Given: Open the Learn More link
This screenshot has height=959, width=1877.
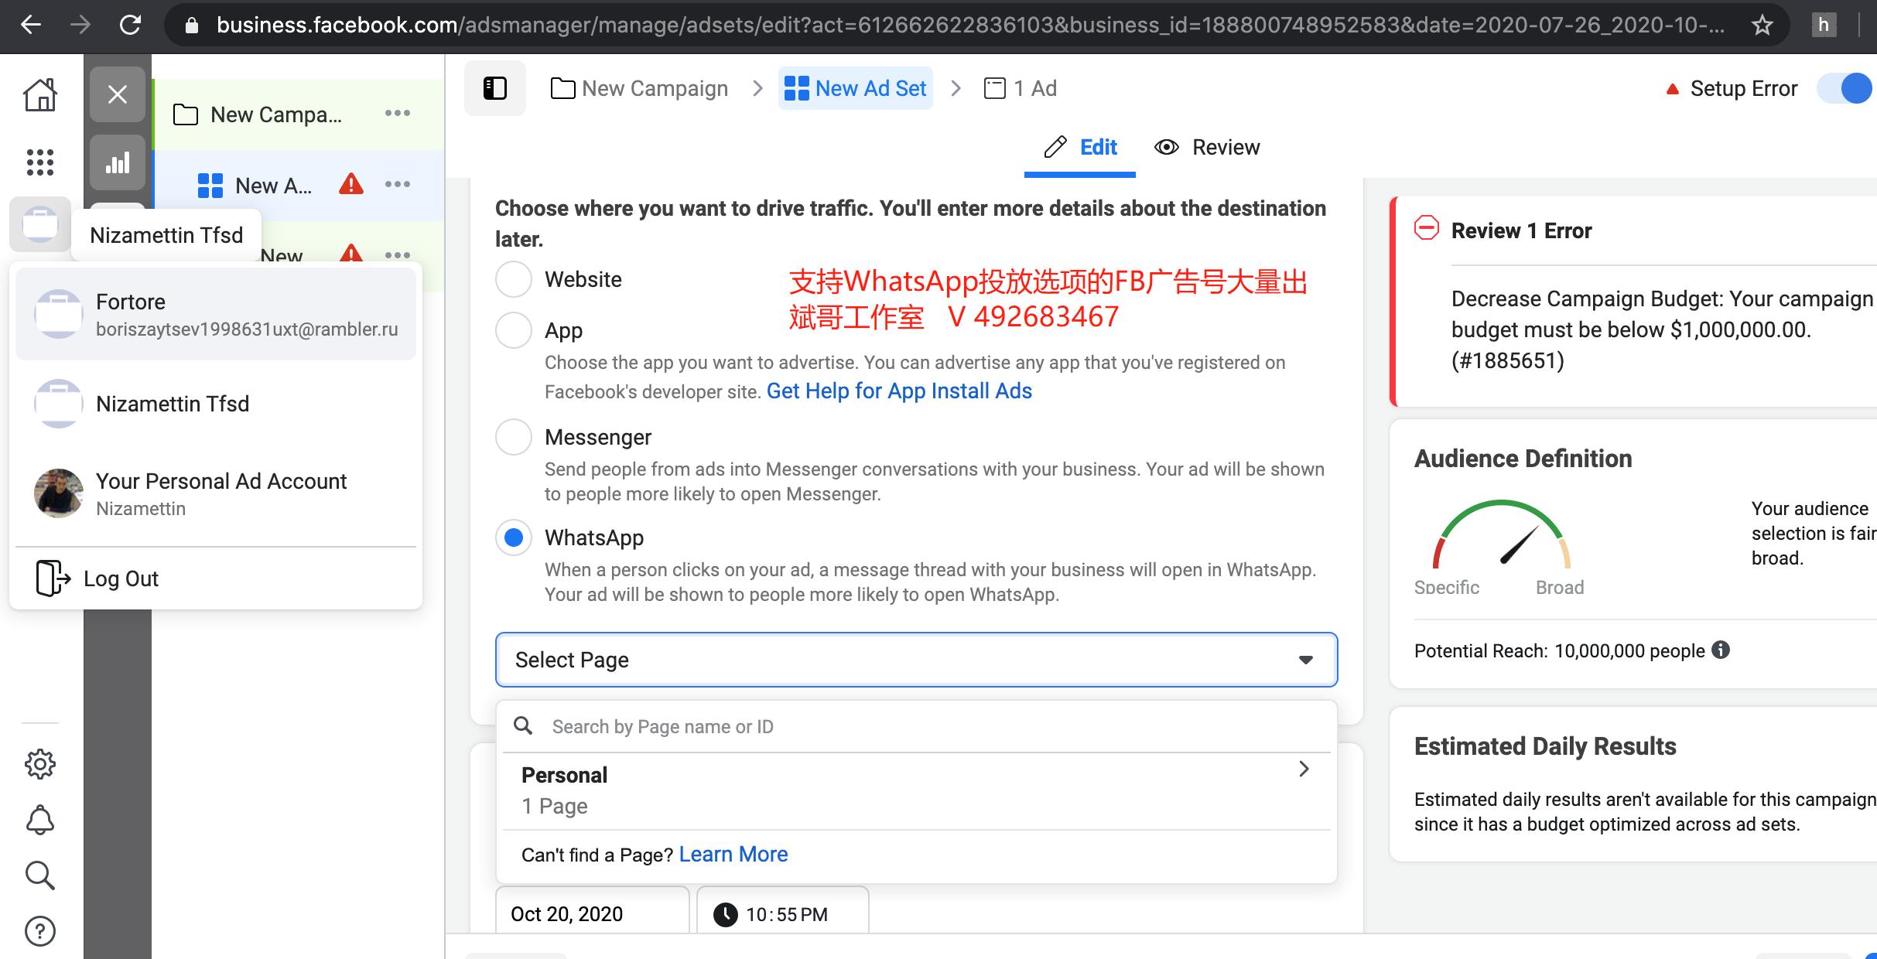Looking at the screenshot, I should pyautogui.click(x=733, y=854).
